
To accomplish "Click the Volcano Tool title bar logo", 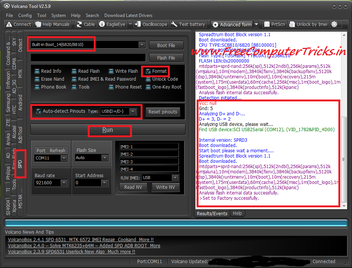I will coord(7,6).
